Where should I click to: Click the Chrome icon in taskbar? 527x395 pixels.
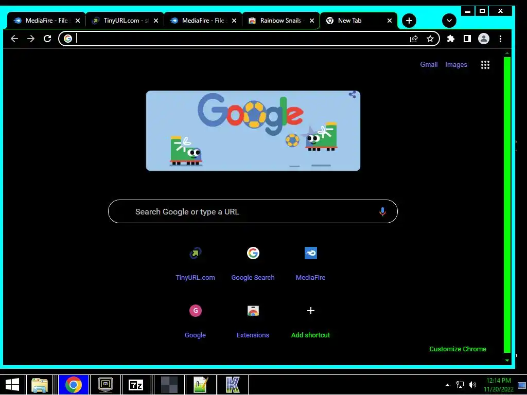tap(74, 385)
